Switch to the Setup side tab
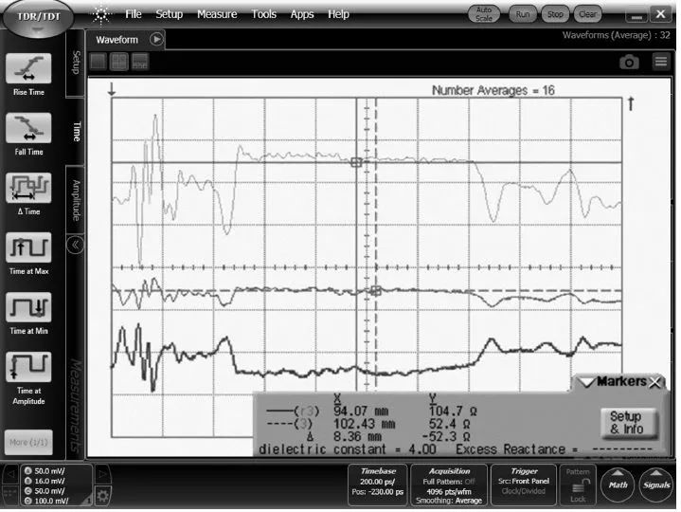 pos(76,63)
